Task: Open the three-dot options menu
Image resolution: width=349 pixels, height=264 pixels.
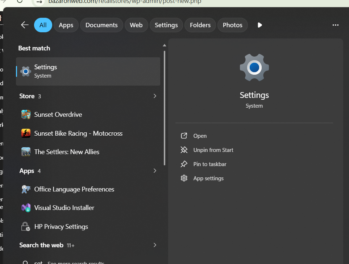Action: (336, 25)
